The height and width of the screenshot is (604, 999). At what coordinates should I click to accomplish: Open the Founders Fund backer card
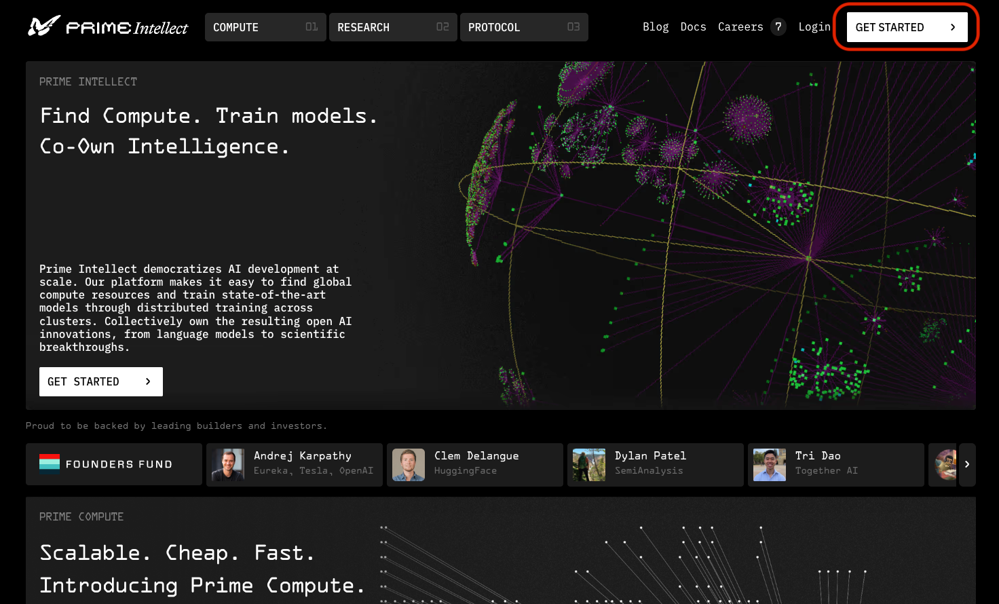click(114, 465)
